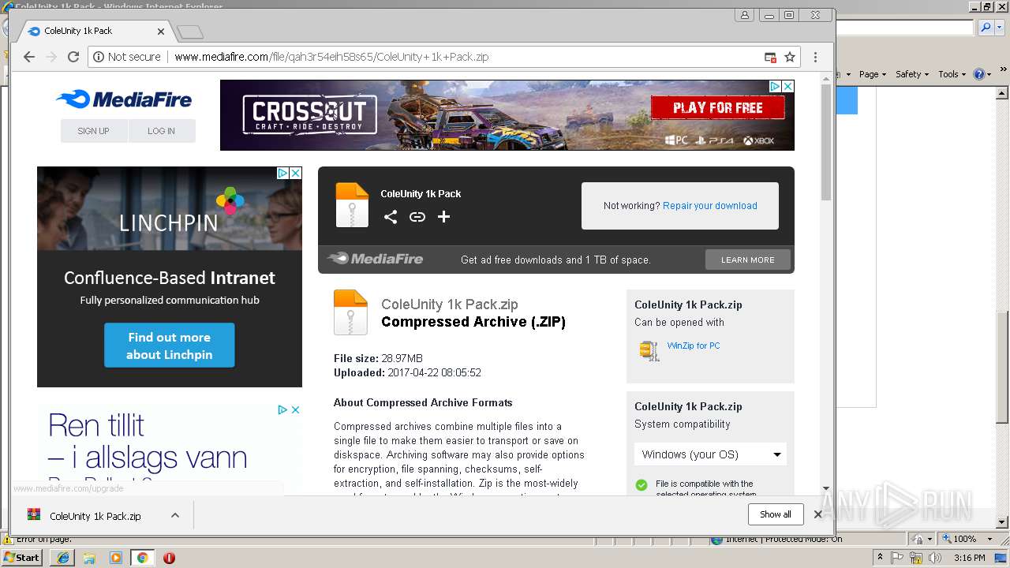Open the Windows (your OS) compatibility dropdown

click(710, 454)
